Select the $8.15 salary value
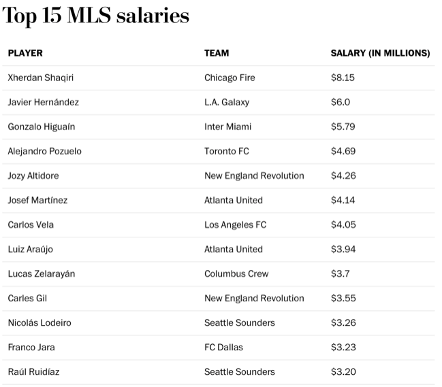 click(343, 78)
